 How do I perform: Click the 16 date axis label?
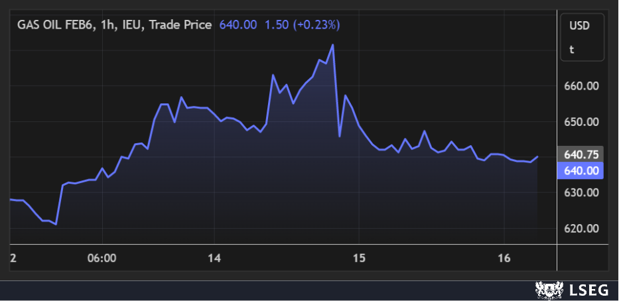(x=504, y=258)
